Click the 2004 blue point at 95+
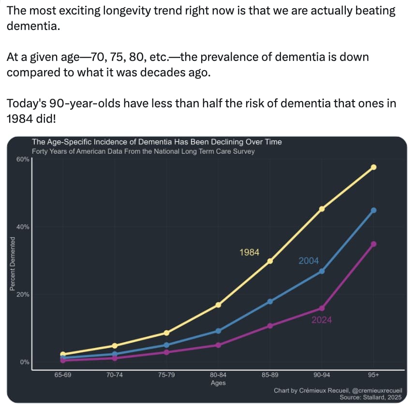The width and height of the screenshot is (416, 408). (x=373, y=210)
